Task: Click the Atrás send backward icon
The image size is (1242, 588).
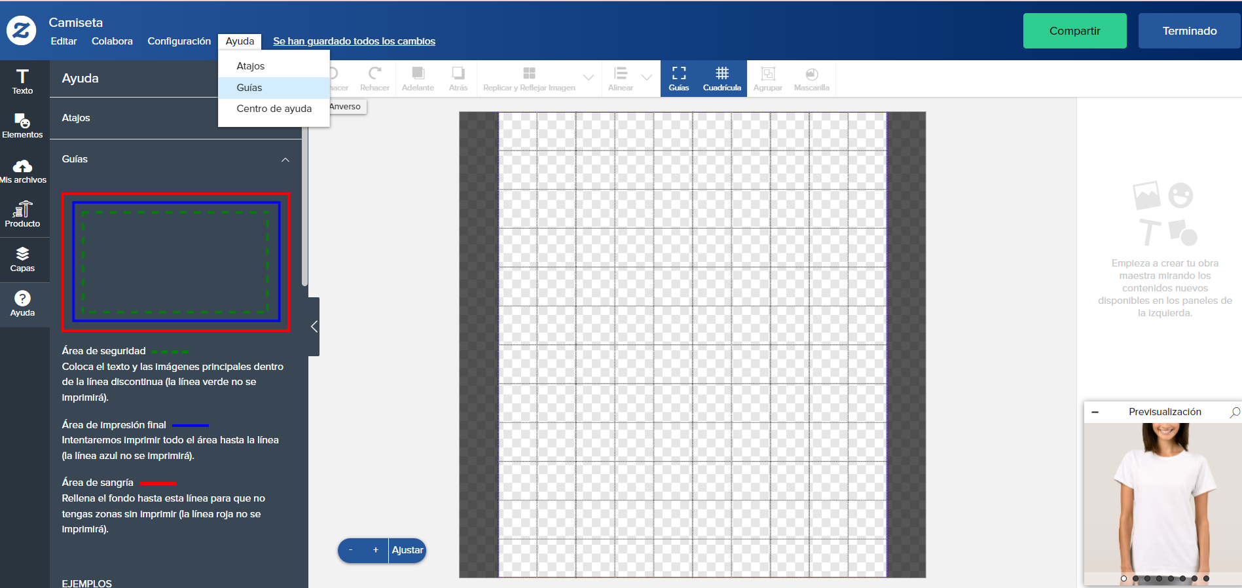Action: coord(458,79)
